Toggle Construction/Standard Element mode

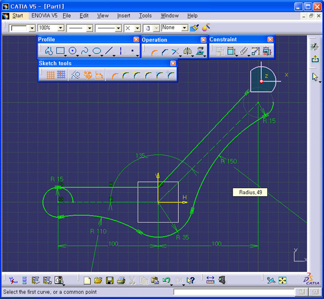coord(76,75)
